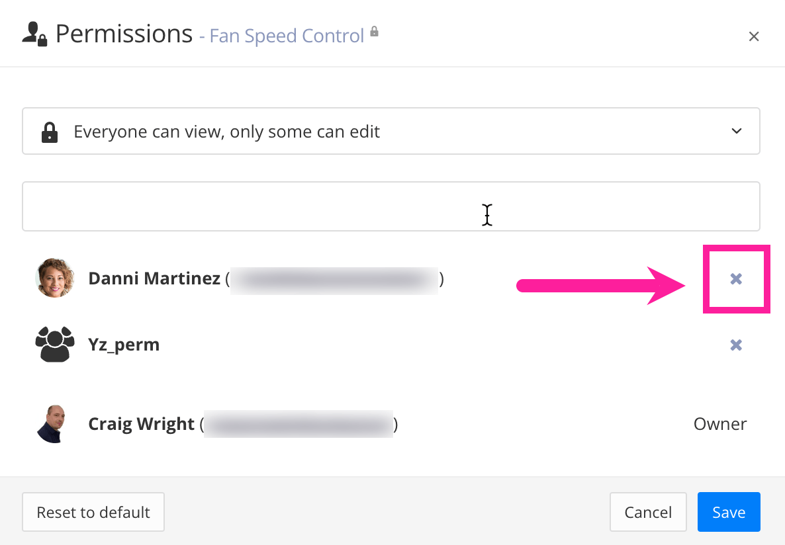Click the person-with-lock Permissions header icon

34,33
